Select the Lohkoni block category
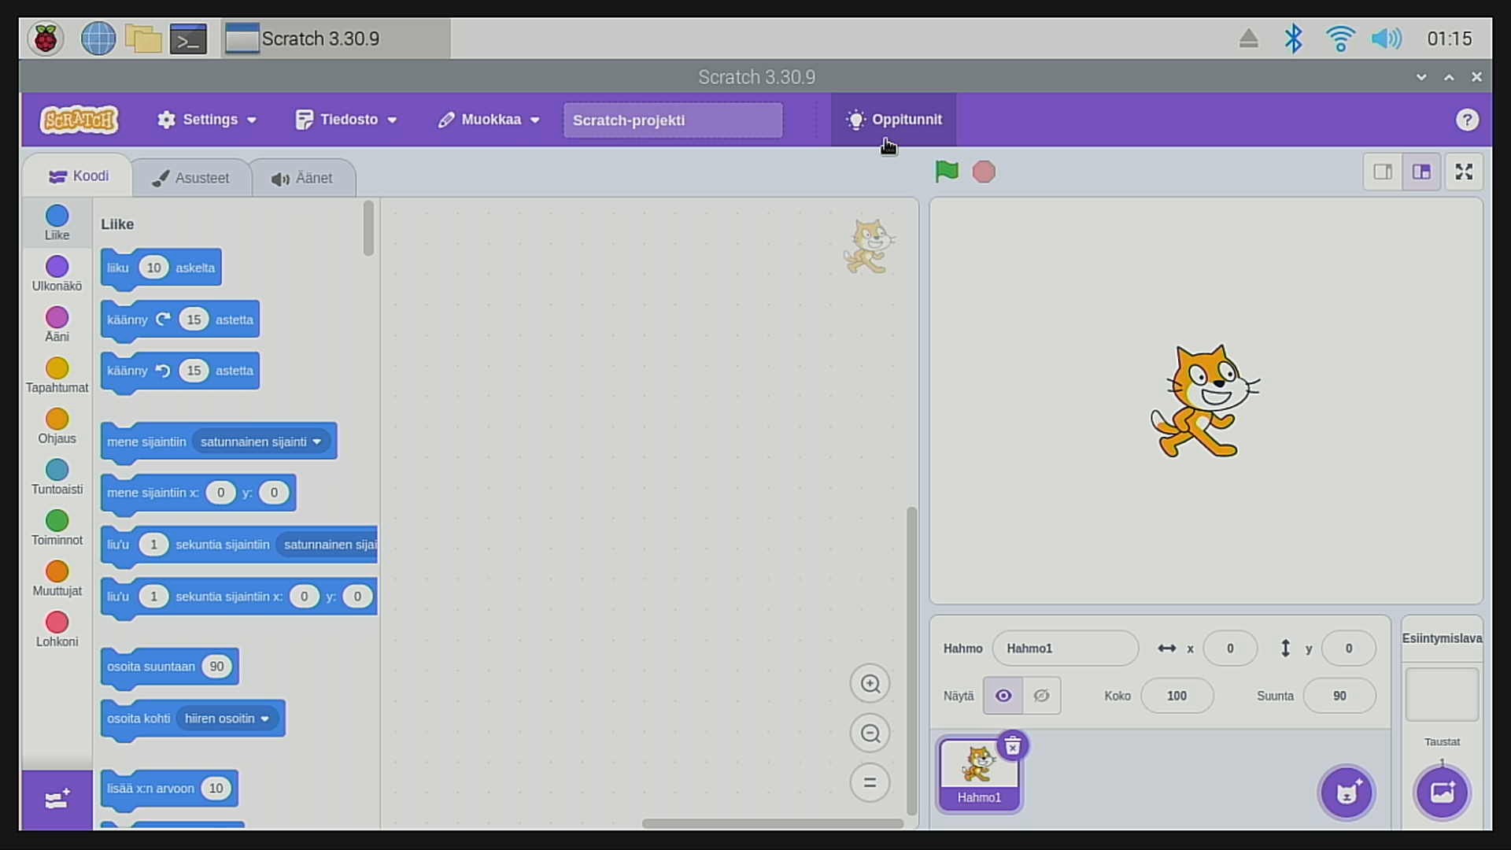The width and height of the screenshot is (1511, 850). [x=57, y=629]
